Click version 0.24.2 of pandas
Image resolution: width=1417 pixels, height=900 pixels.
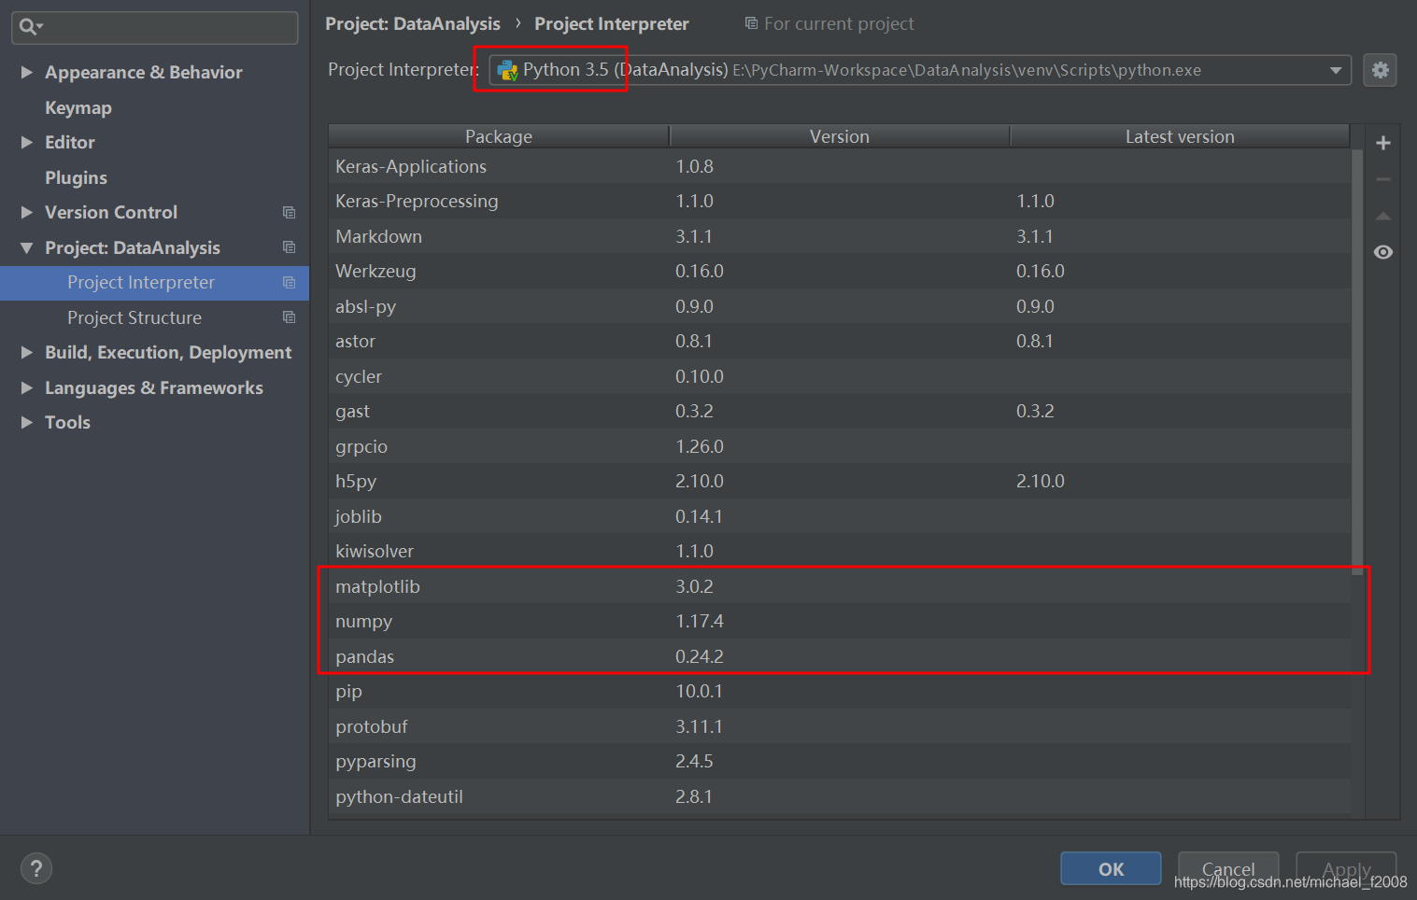[700, 656]
